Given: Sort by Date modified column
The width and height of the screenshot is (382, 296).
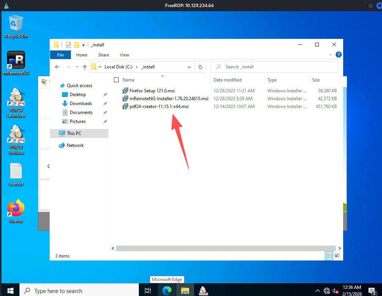Looking at the screenshot, I should click(x=227, y=80).
